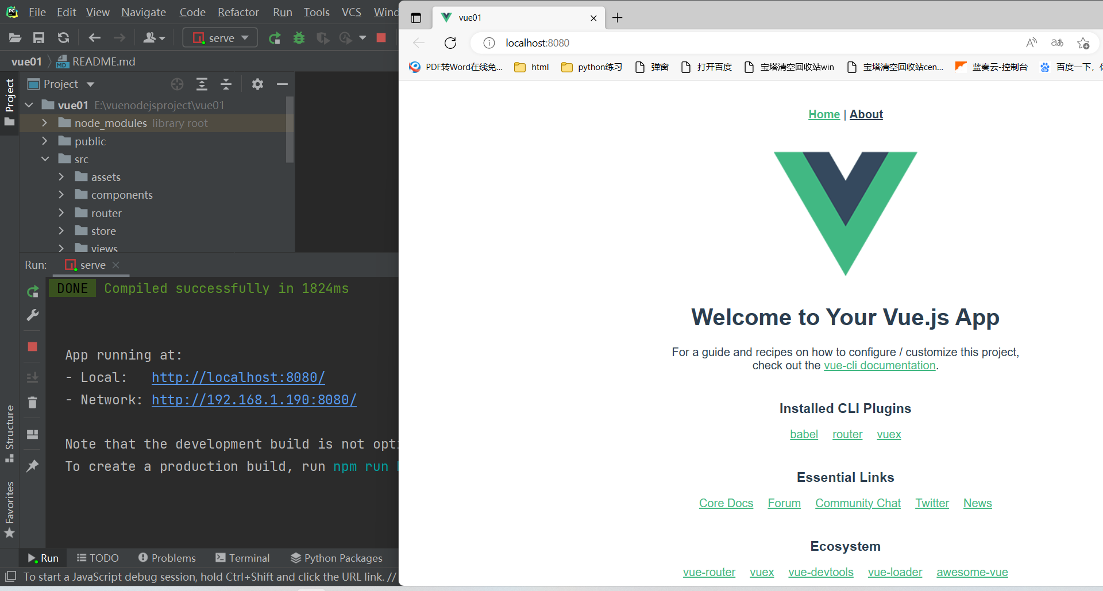Viewport: 1103px width, 591px height.
Task: Open the vue-devtools link
Action: (x=821, y=572)
